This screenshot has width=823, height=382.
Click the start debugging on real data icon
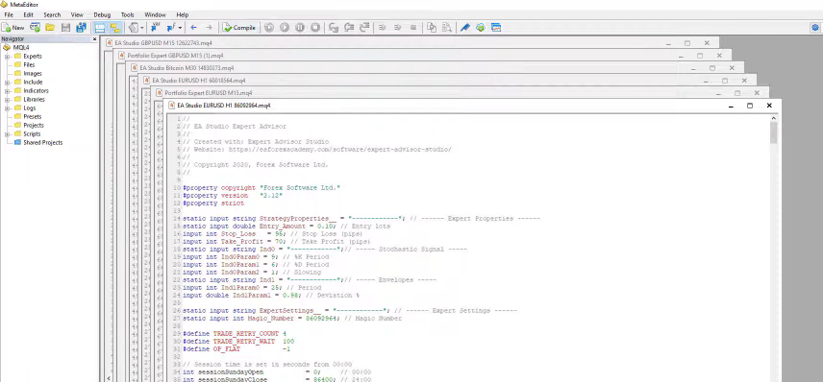(269, 28)
